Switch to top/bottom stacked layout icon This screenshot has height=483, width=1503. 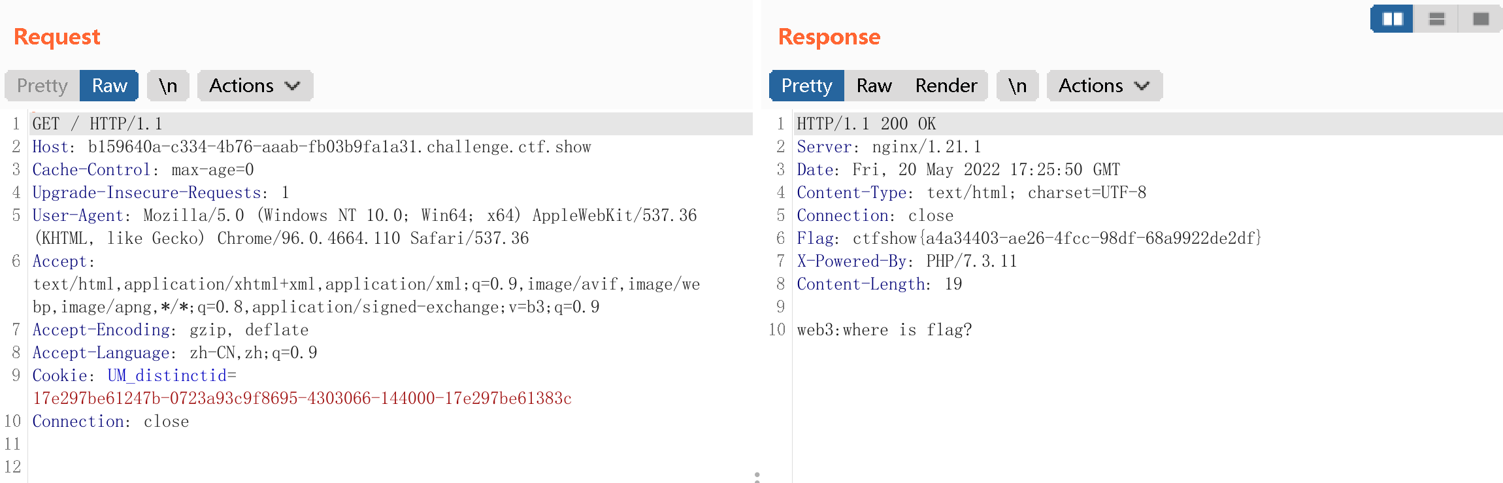pyautogui.click(x=1436, y=19)
